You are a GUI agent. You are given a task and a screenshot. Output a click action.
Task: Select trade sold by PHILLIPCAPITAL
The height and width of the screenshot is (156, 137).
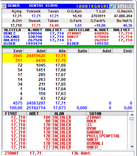click(x=65, y=136)
